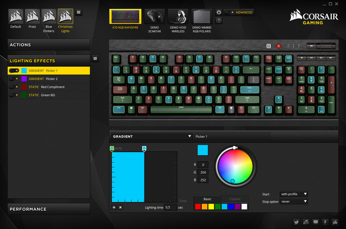Click the Facebook icon
The width and height of the screenshot is (346, 229).
(325, 222)
